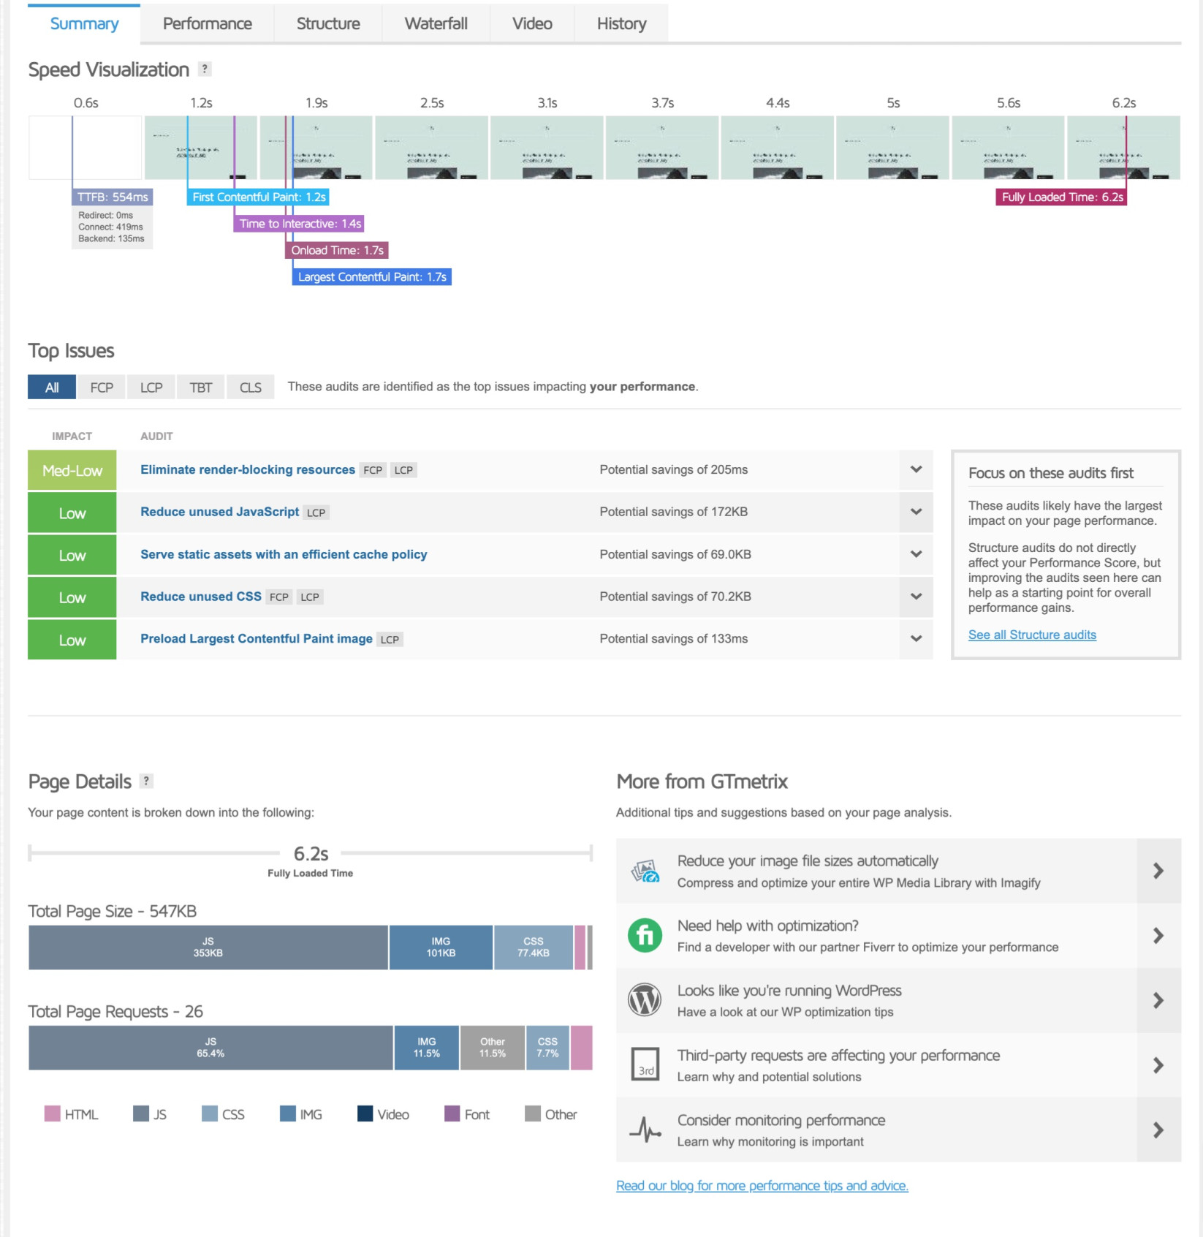The height and width of the screenshot is (1237, 1203).
Task: Click Looks like you're running WordPress
Action: (x=789, y=991)
